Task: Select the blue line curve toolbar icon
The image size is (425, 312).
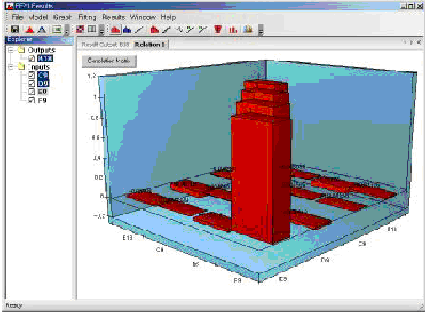Action: (42, 29)
